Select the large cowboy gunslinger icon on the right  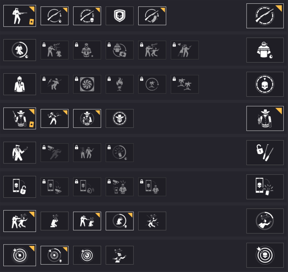pos(265,118)
